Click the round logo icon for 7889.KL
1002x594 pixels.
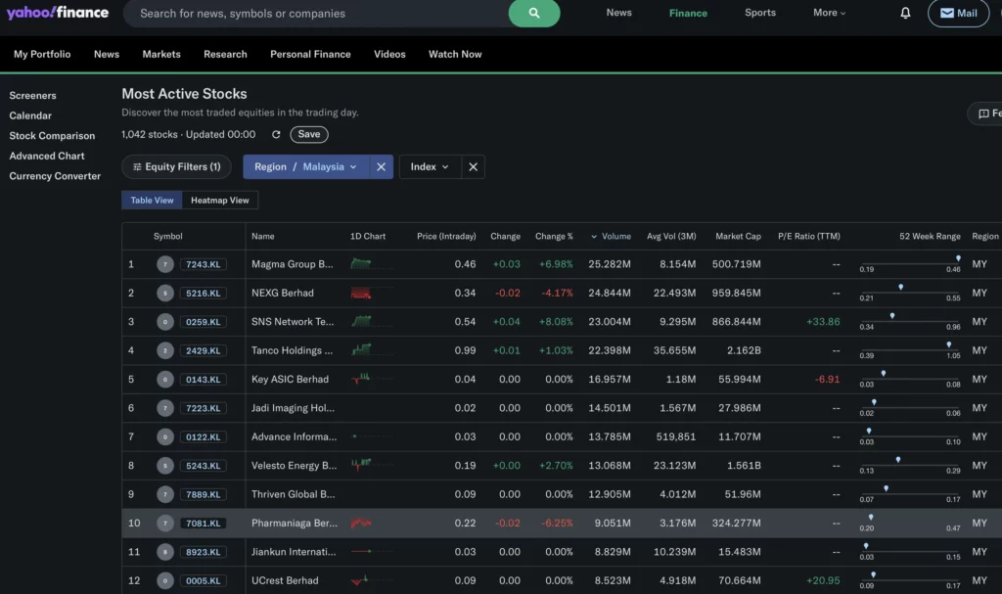pyautogui.click(x=164, y=494)
